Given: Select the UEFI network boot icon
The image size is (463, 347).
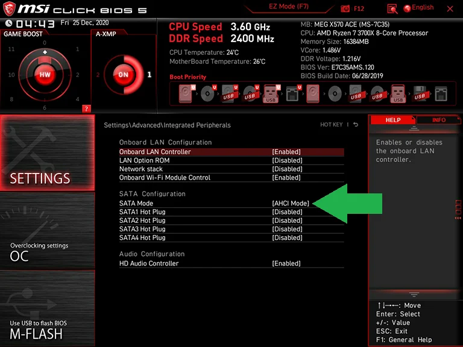Looking at the screenshot, I should pos(294,93).
